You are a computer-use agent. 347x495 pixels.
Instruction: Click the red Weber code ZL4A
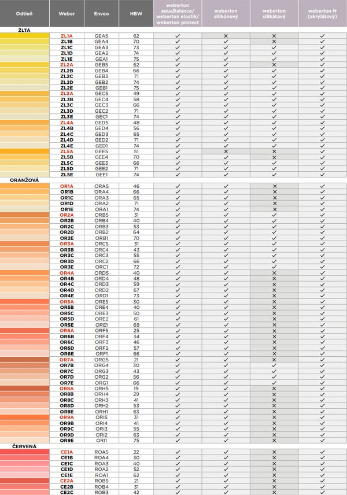pos(67,123)
